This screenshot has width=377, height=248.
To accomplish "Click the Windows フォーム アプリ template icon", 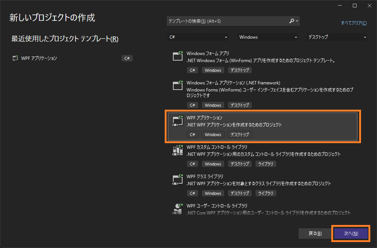I will click(178, 56).
